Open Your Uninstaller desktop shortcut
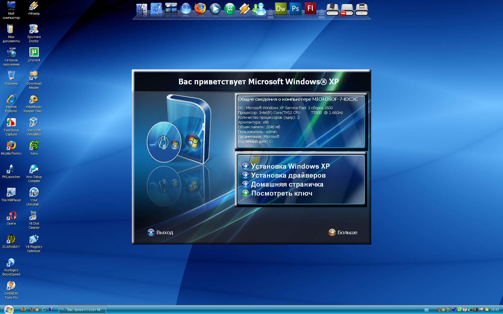 pos(34,196)
